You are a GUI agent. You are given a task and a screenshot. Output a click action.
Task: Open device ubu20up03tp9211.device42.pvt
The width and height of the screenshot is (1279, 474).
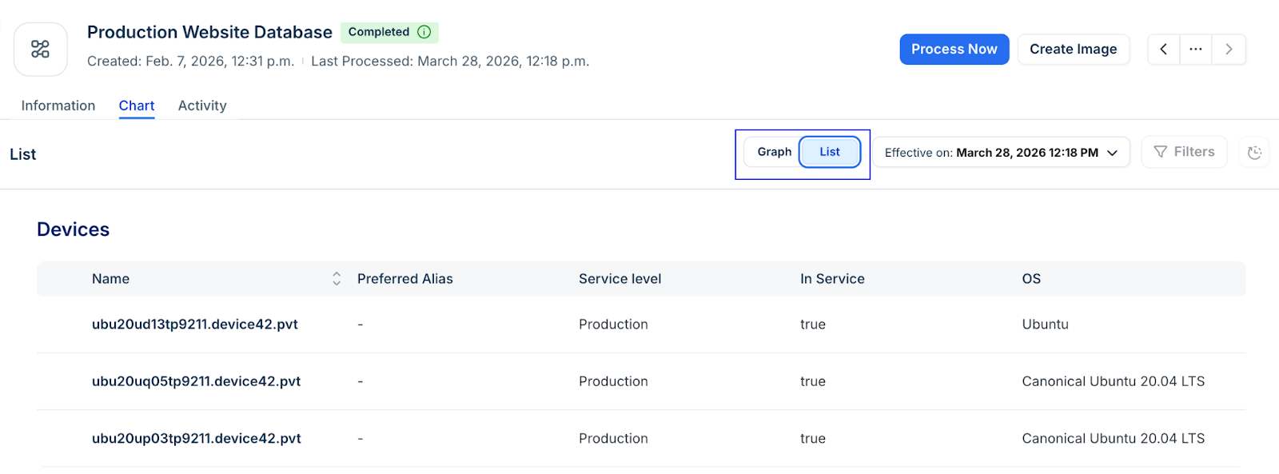coord(197,439)
